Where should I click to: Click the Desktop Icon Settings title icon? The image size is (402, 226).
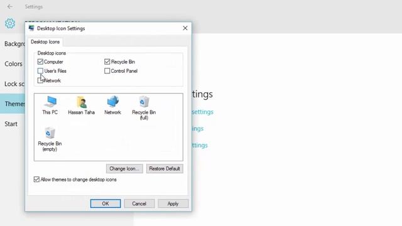(x=31, y=28)
